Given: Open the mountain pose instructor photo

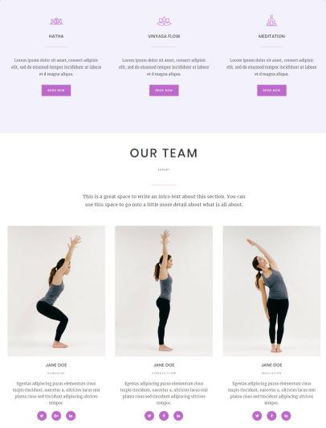Looking at the screenshot, I should coord(164,291).
